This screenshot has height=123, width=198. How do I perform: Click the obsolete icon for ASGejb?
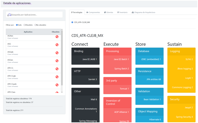click(57, 53)
